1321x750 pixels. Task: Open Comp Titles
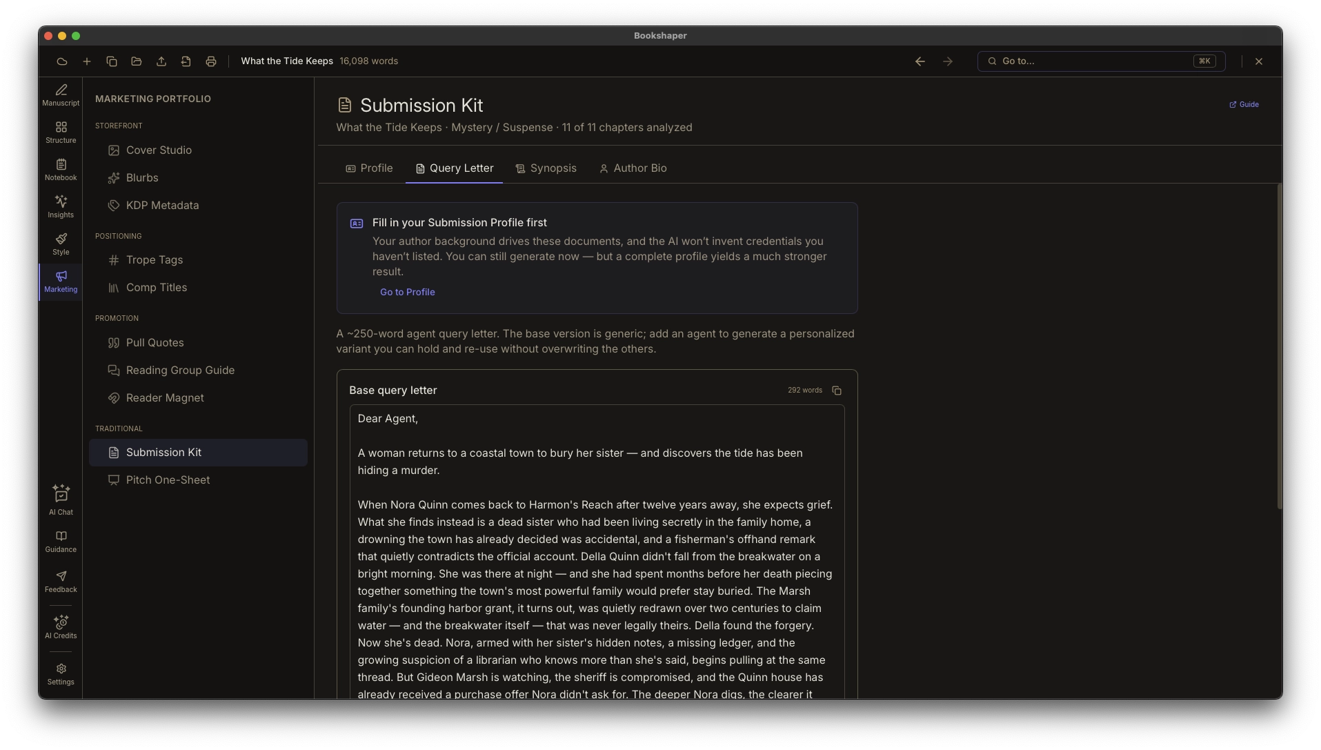click(x=198, y=288)
